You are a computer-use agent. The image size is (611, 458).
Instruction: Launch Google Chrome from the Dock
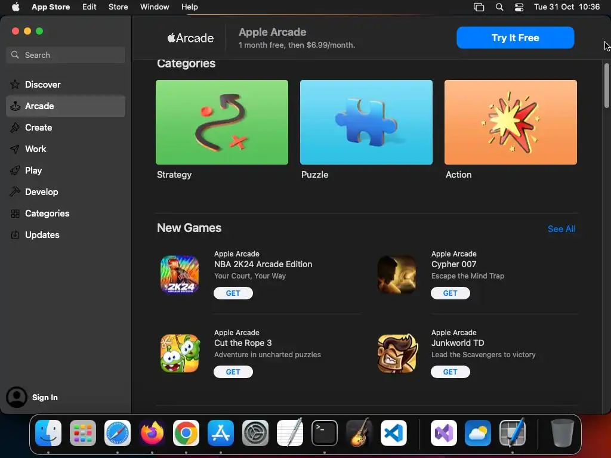point(186,433)
